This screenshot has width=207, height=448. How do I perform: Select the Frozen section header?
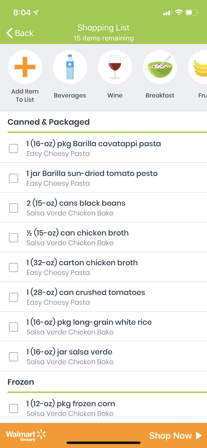click(x=21, y=382)
